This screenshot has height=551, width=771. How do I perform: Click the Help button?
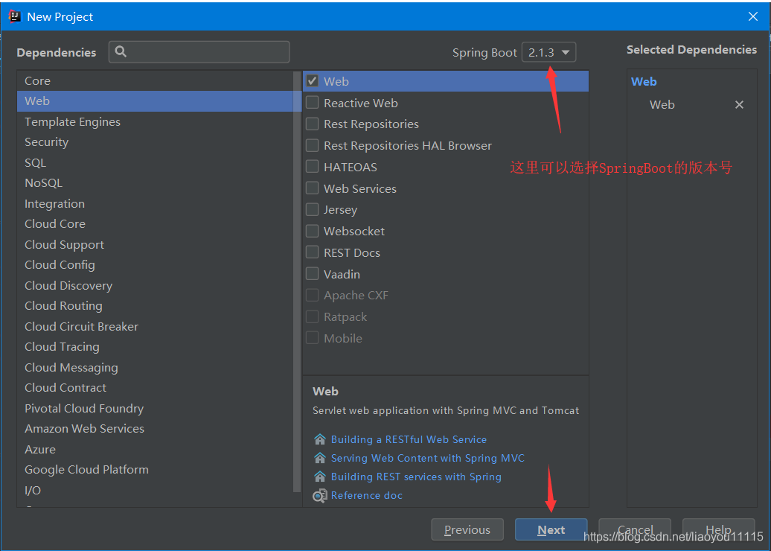point(718,530)
